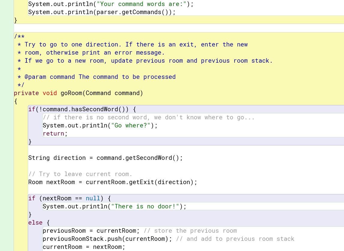The width and height of the screenshot is (344, 251).
Task: Click the line printing "Your command words are:"
Action: point(111,4)
